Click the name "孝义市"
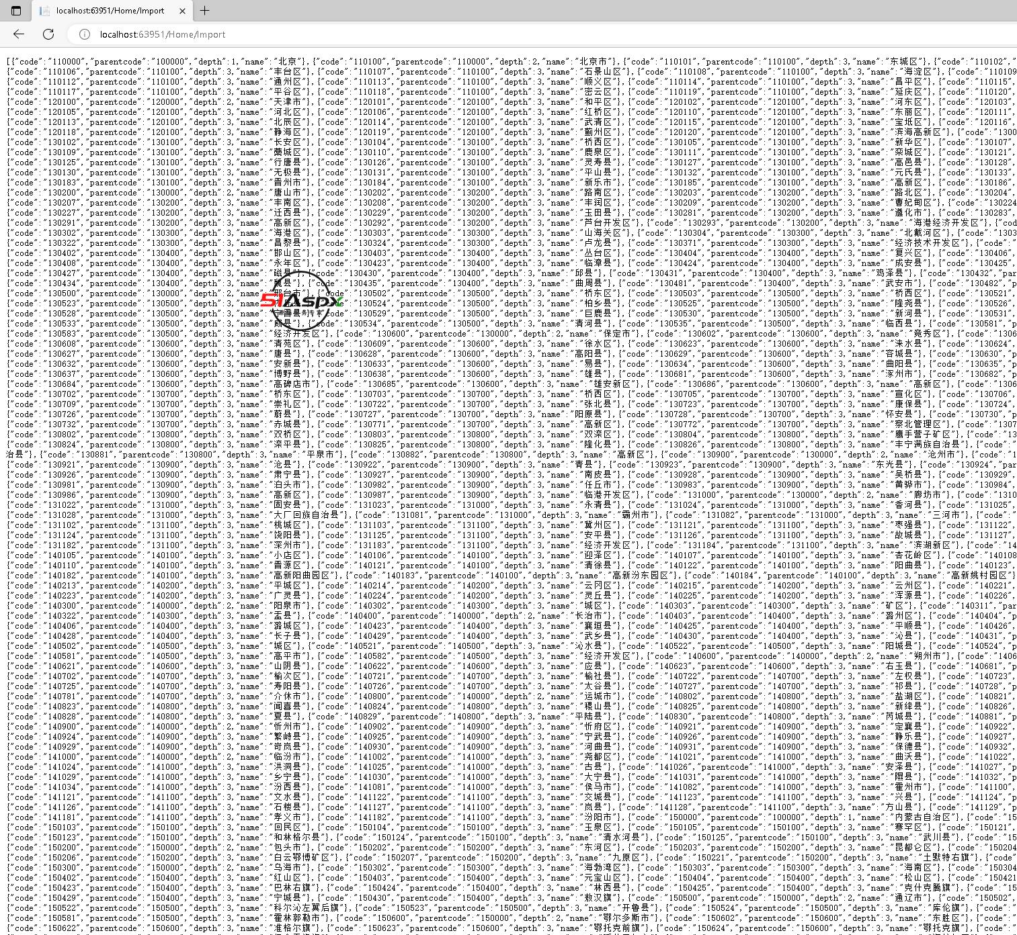Viewport: 1017px width, 935px height. tap(289, 817)
